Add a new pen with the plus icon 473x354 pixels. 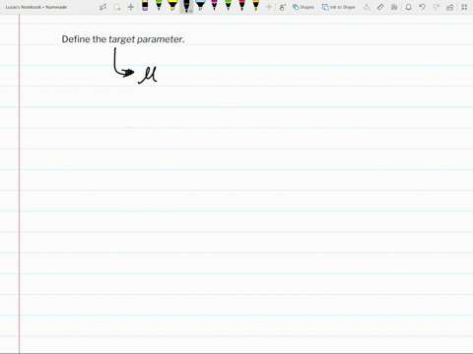tap(269, 7)
